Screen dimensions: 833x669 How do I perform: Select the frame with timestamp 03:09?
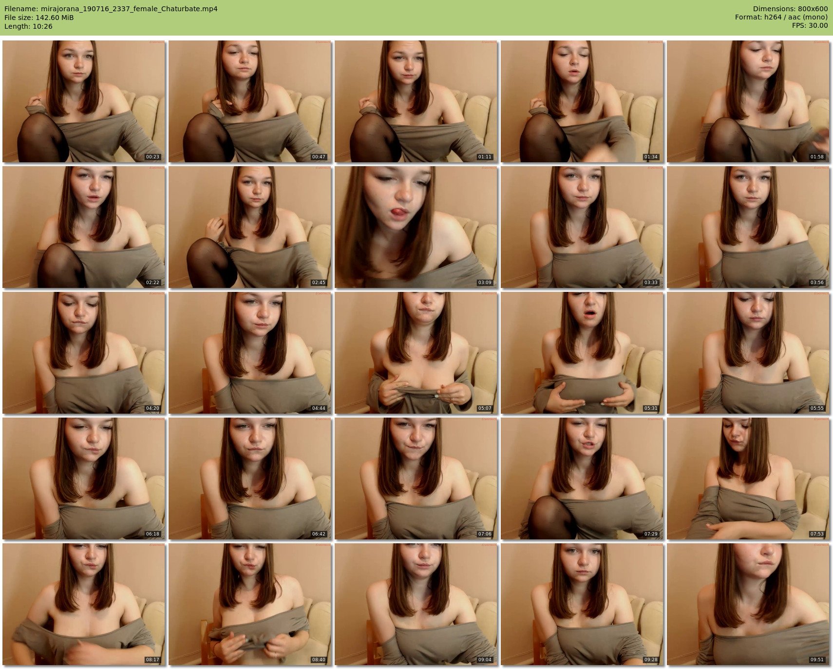coord(416,227)
